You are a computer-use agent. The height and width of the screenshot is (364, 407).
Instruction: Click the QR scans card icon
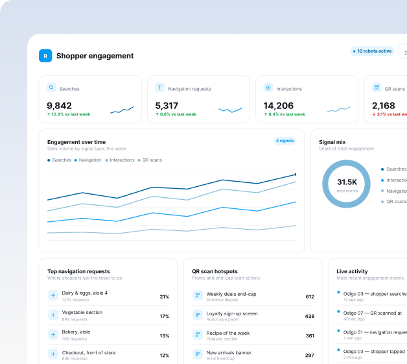[377, 88]
